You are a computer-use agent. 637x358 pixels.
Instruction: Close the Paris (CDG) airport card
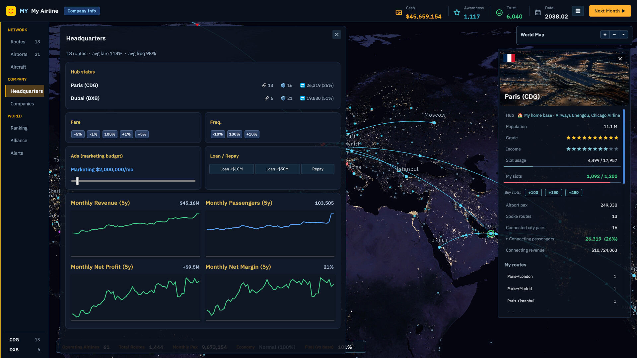click(620, 59)
